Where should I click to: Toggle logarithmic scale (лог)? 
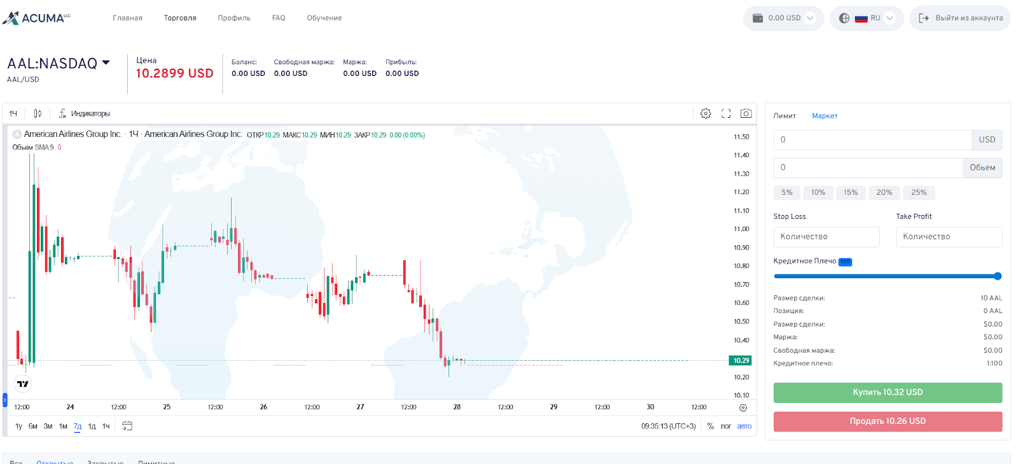[726, 426]
